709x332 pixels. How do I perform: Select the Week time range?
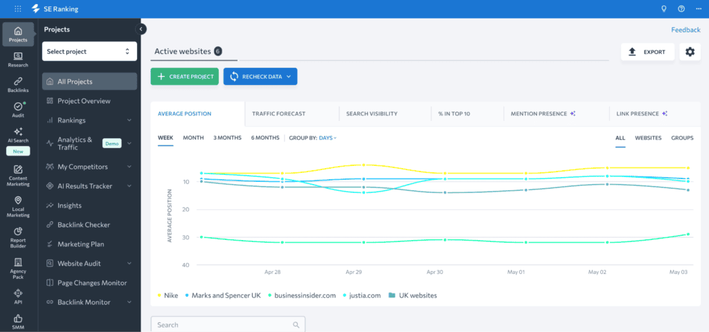(165, 138)
